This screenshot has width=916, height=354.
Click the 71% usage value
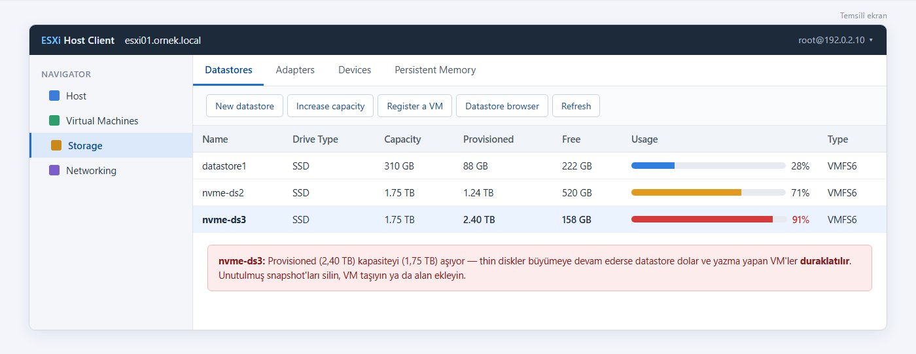tap(801, 193)
